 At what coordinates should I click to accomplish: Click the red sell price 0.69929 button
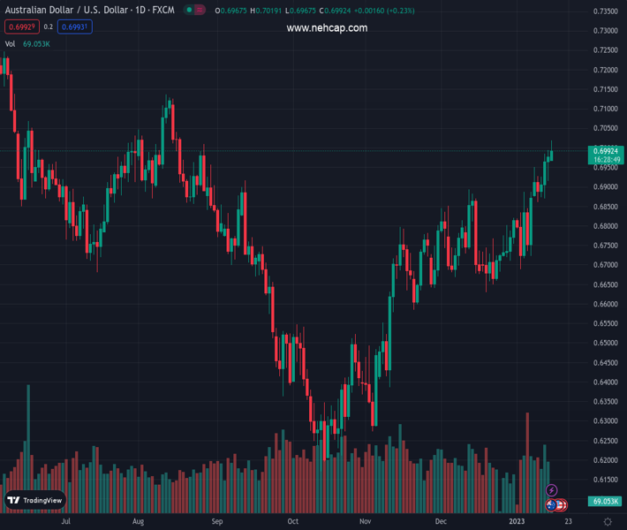tap(19, 27)
